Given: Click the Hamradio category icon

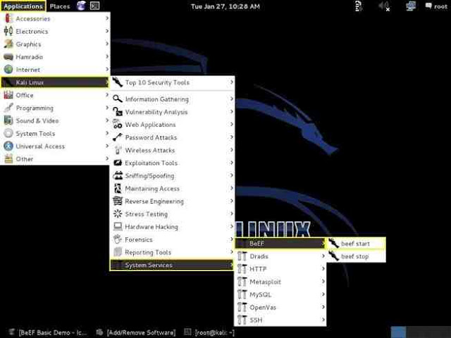Looking at the screenshot, I should coord(8,57).
